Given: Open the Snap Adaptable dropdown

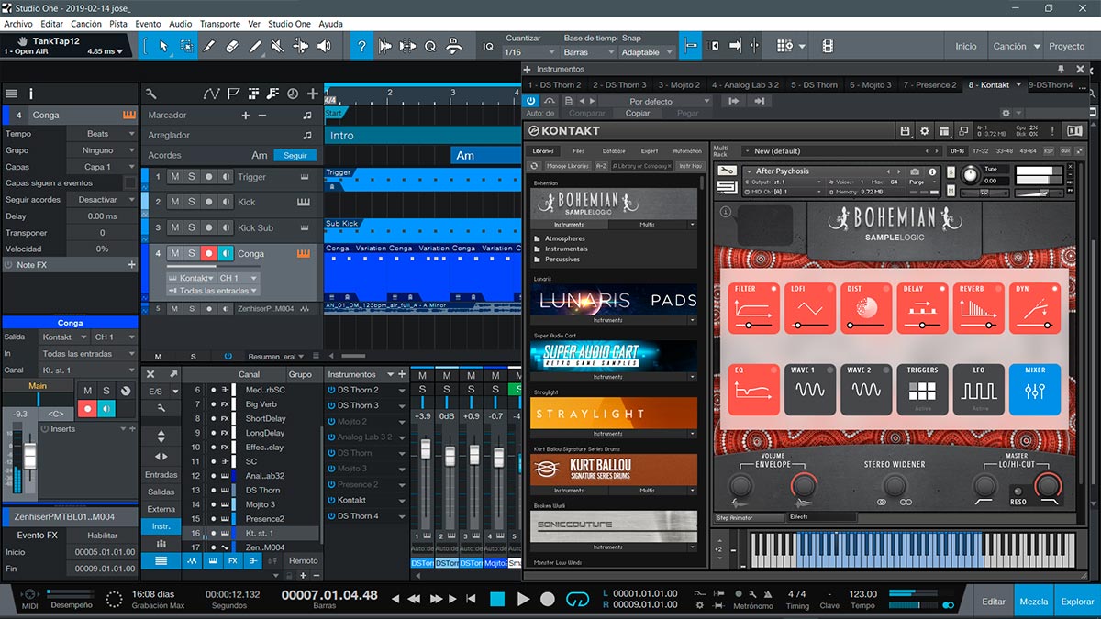Looking at the screenshot, I should click(647, 52).
